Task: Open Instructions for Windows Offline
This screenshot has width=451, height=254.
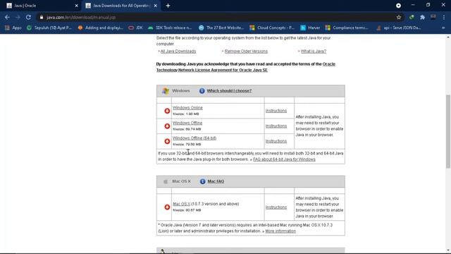Action: coord(276,126)
